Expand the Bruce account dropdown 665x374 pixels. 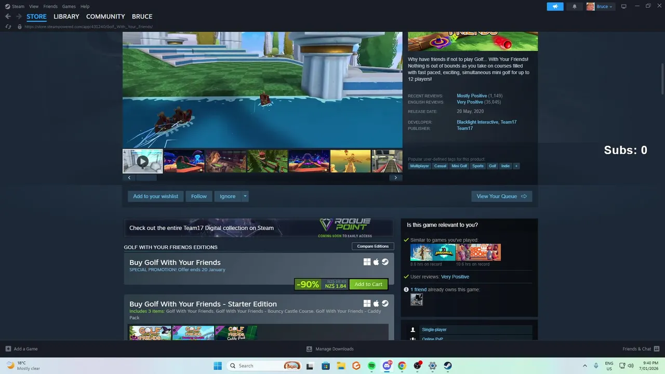(611, 7)
